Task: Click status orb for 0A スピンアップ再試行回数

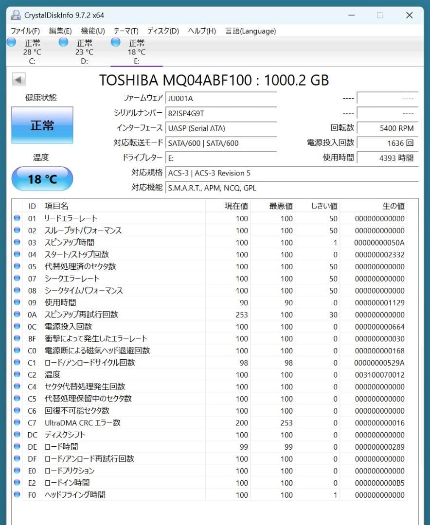Action: click(17, 315)
